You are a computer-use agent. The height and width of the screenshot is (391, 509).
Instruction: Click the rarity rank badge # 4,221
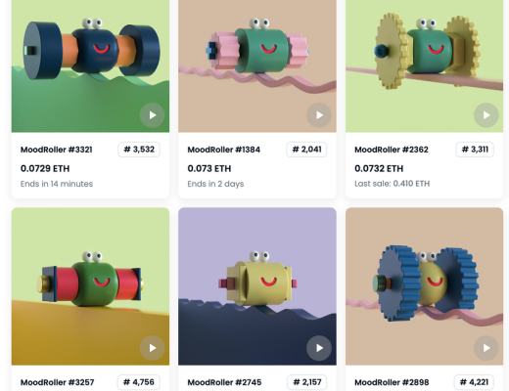474,382
